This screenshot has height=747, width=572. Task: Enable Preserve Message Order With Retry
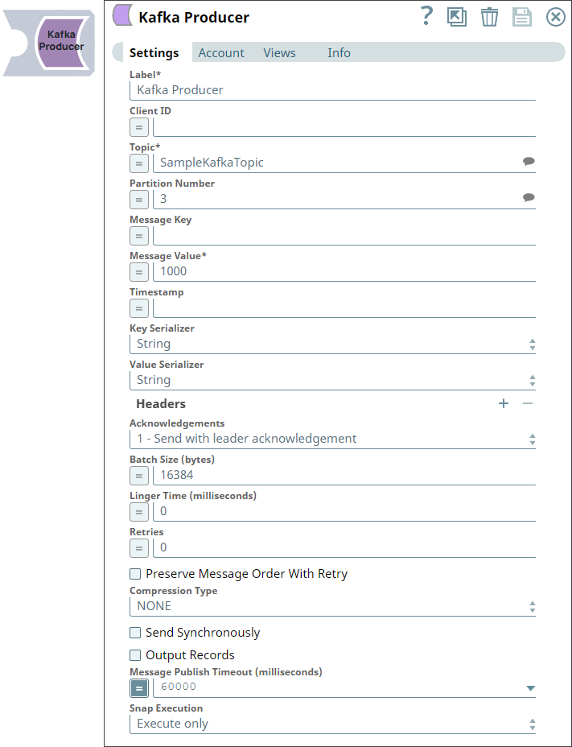pyautogui.click(x=135, y=574)
